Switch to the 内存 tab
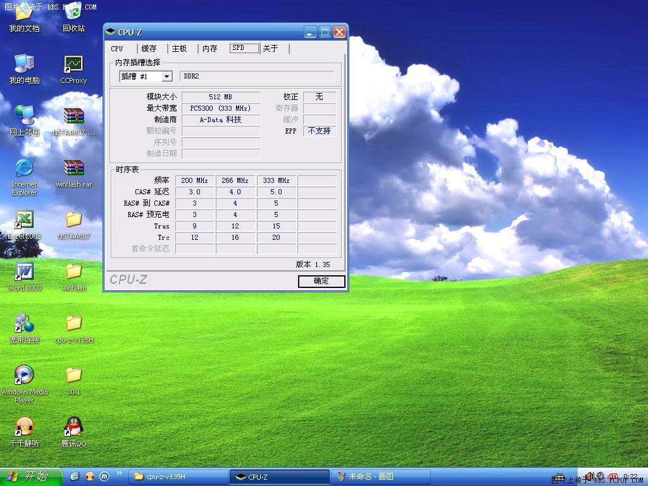Screen dimensions: 648x486 click(x=213, y=48)
